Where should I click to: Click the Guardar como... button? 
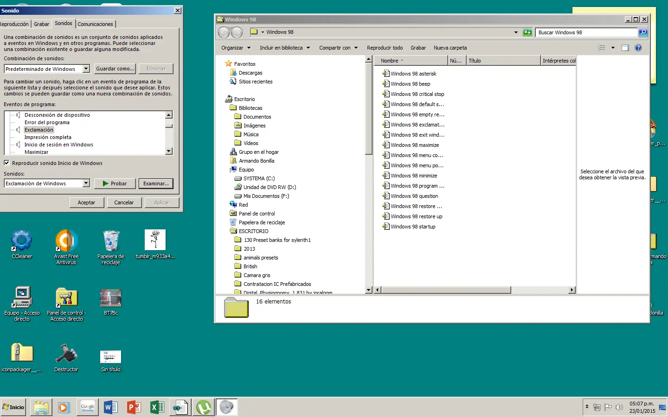point(115,69)
